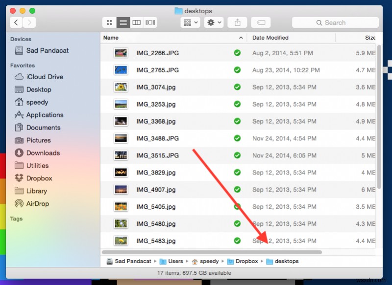Image resolution: width=392 pixels, height=285 pixels.
Task: Switch to list view
Action: click(123, 22)
